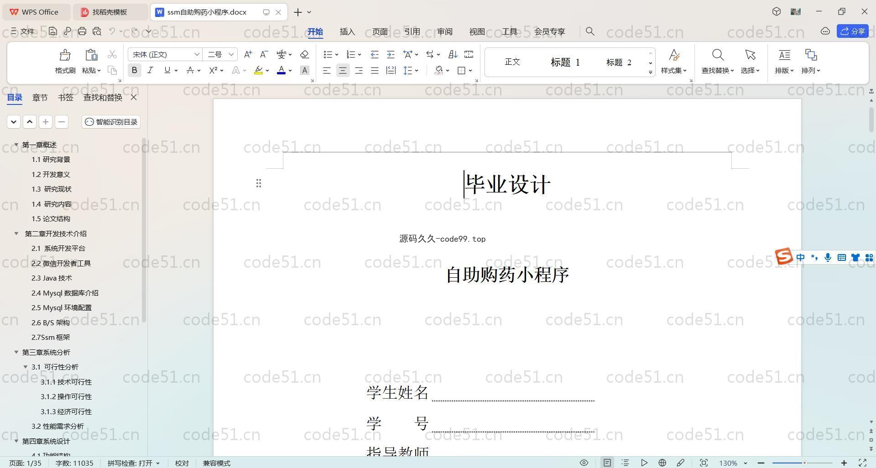This screenshot has width=876, height=468.
Task: Toggle Center alignment
Action: (x=343, y=70)
